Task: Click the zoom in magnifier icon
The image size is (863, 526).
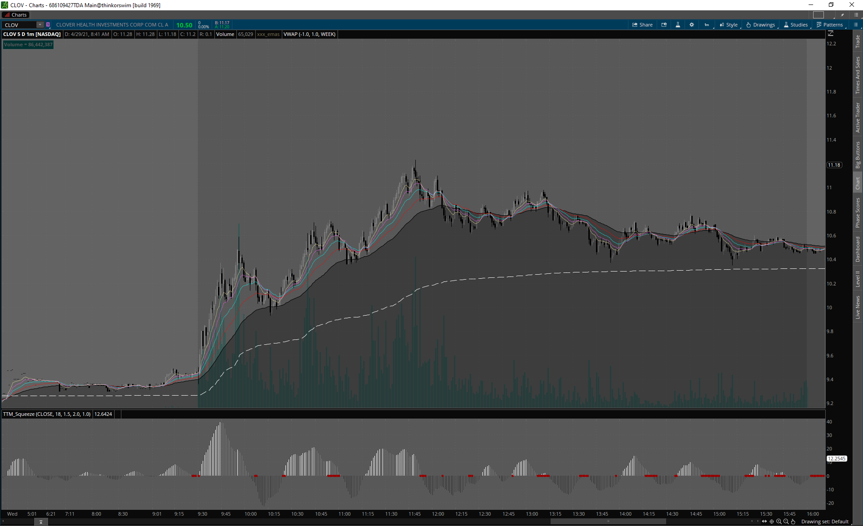Action: (x=779, y=522)
